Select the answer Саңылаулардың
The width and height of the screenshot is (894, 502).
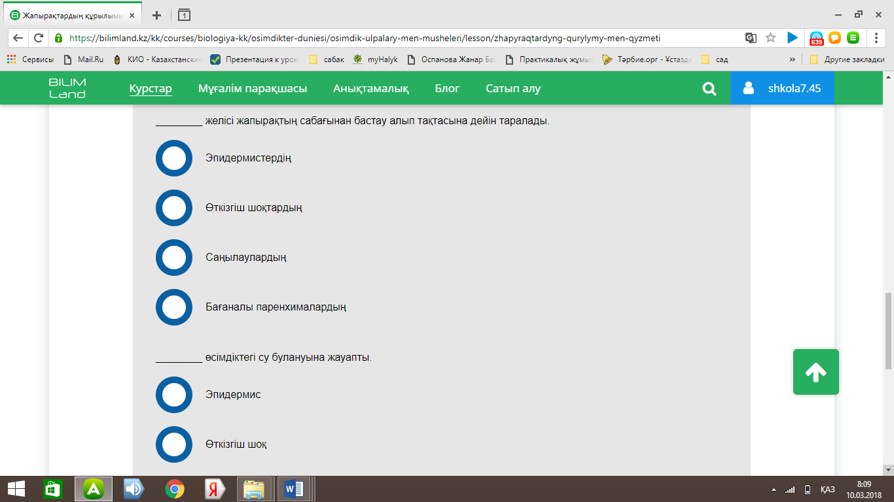tap(174, 258)
